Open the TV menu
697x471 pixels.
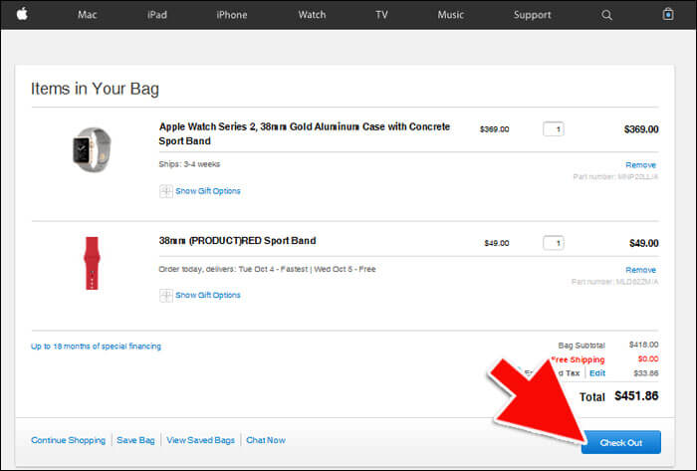(x=381, y=15)
